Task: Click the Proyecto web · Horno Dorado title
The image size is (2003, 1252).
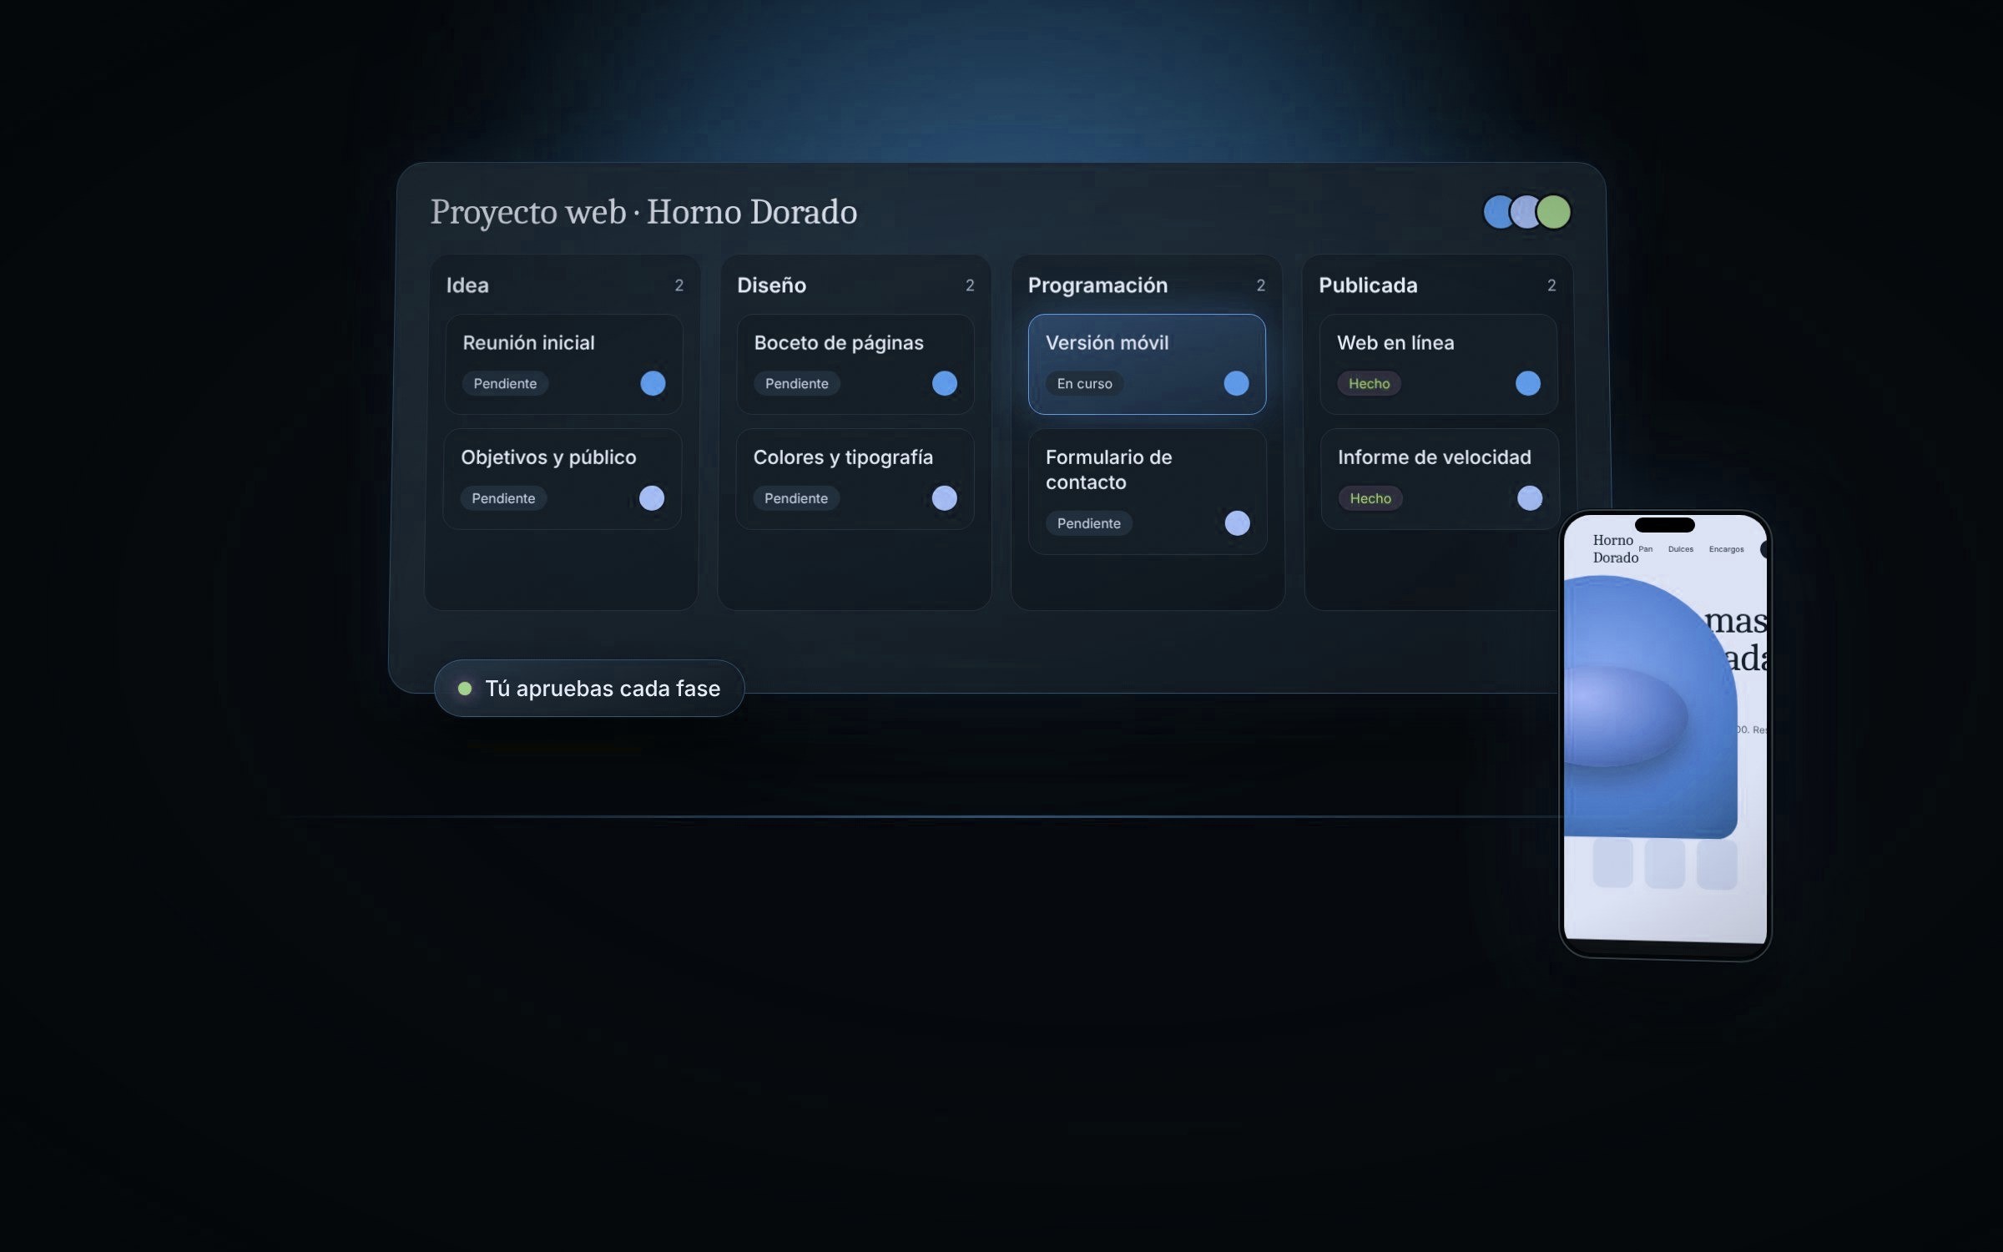Action: [x=643, y=212]
